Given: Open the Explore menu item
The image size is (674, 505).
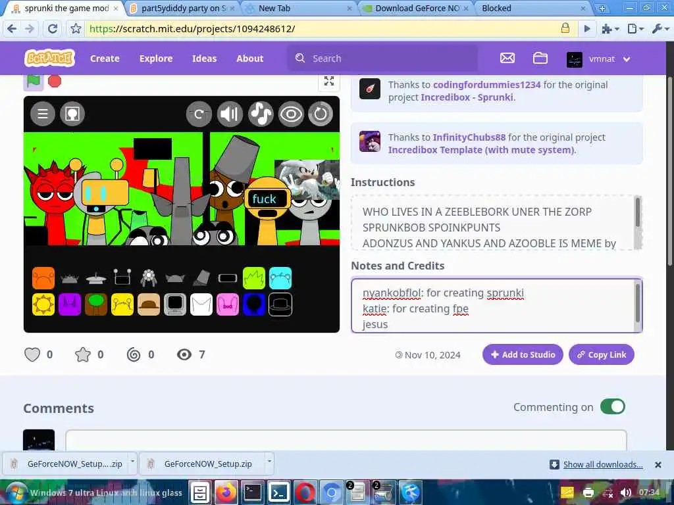Looking at the screenshot, I should pyautogui.click(x=156, y=59).
